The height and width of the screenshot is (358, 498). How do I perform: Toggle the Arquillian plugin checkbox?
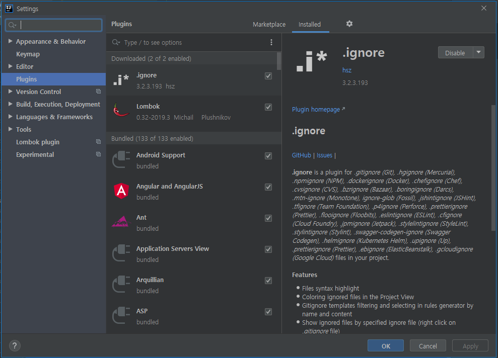tap(268, 281)
